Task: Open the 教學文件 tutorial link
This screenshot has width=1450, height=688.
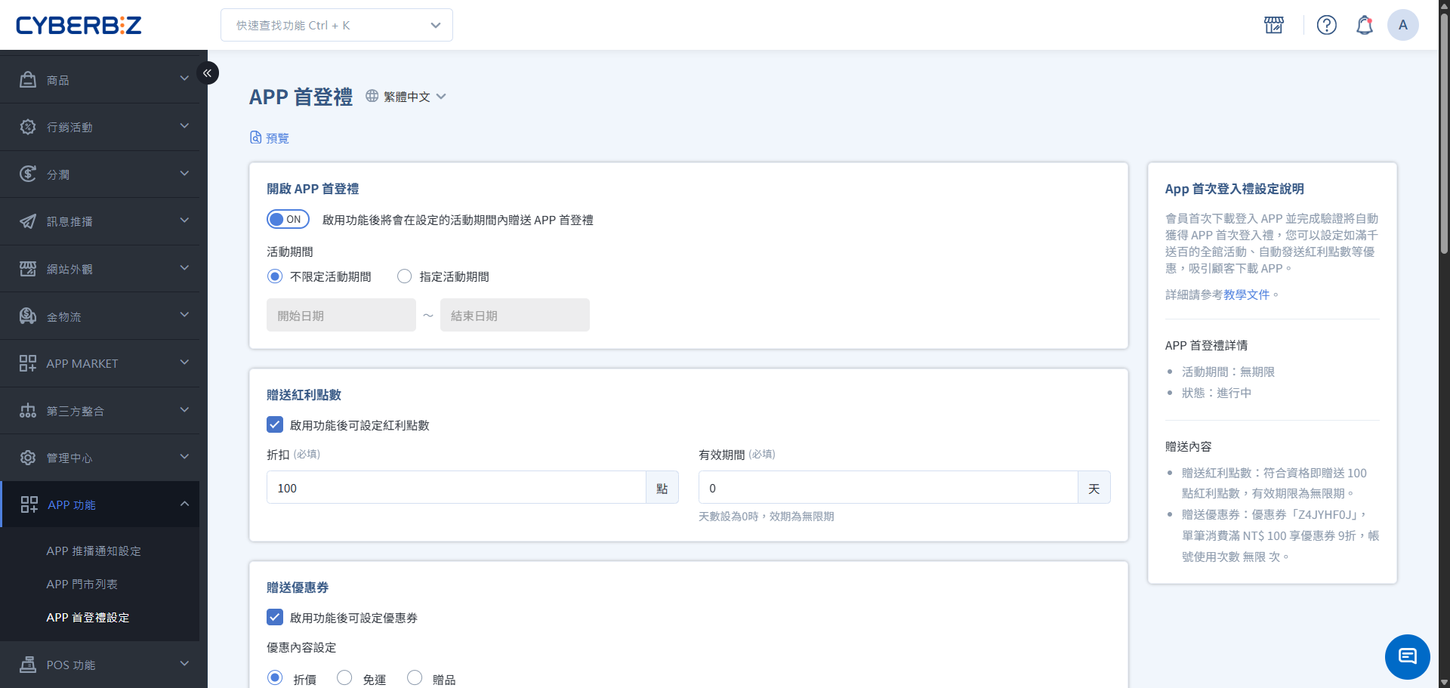Action: click(1246, 295)
